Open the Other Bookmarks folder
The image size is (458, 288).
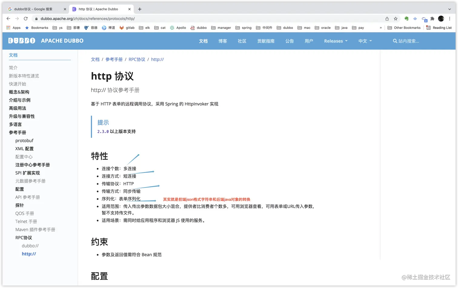point(404,28)
